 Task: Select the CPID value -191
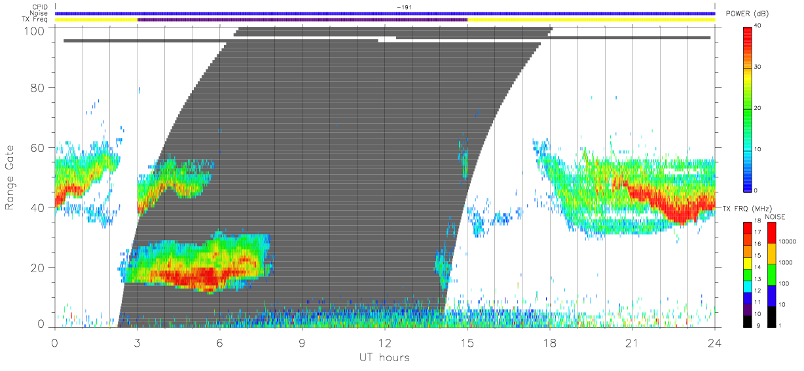pyautogui.click(x=404, y=7)
